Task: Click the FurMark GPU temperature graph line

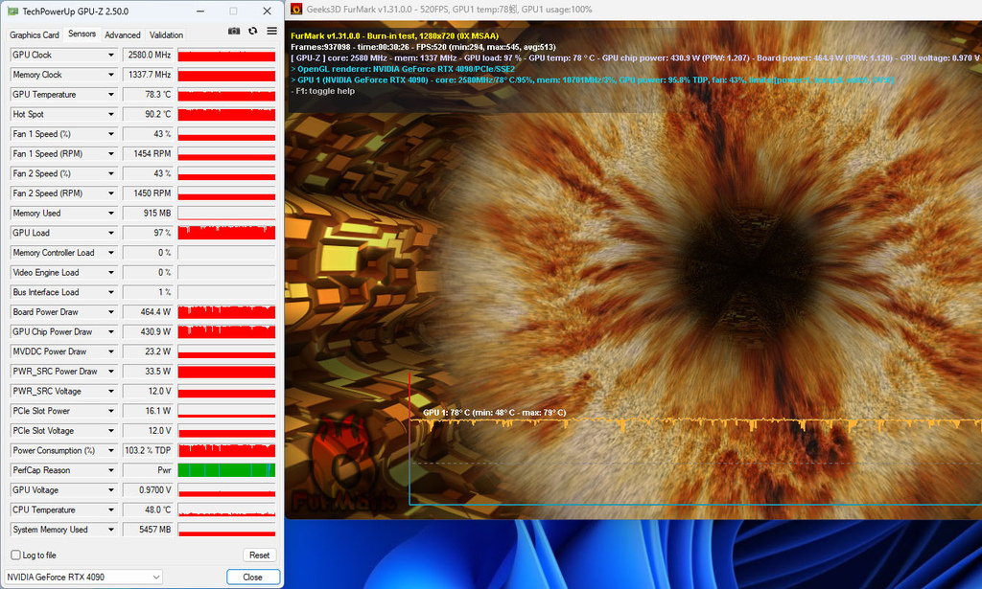Action: tap(695, 424)
